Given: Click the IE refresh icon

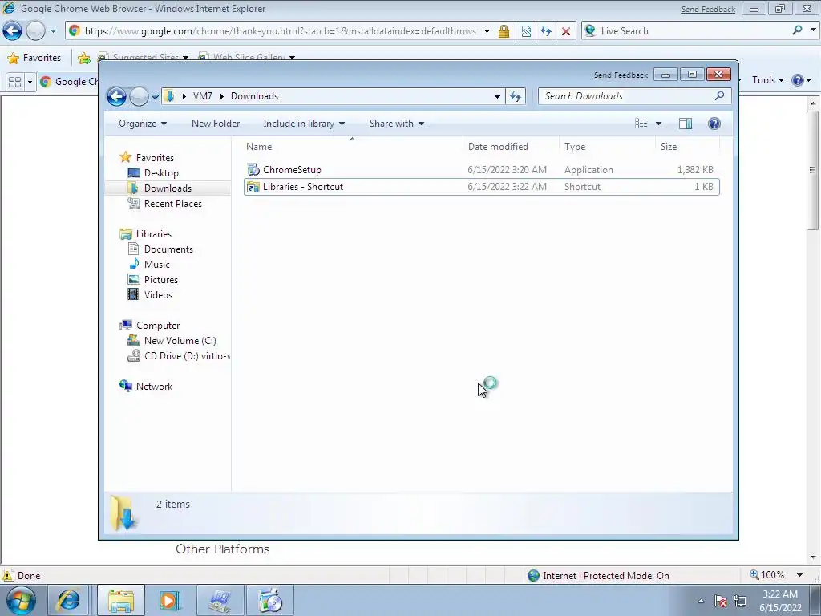Looking at the screenshot, I should (546, 31).
